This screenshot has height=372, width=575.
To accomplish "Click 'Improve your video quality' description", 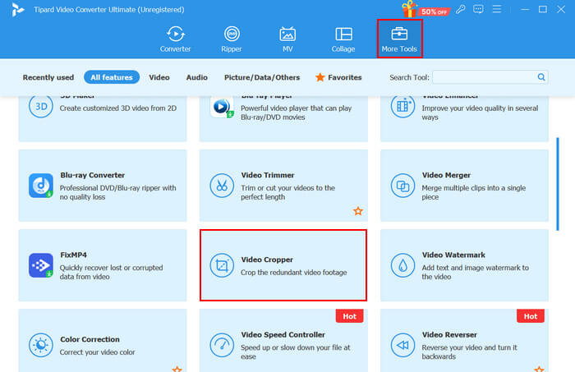I will click(480, 113).
